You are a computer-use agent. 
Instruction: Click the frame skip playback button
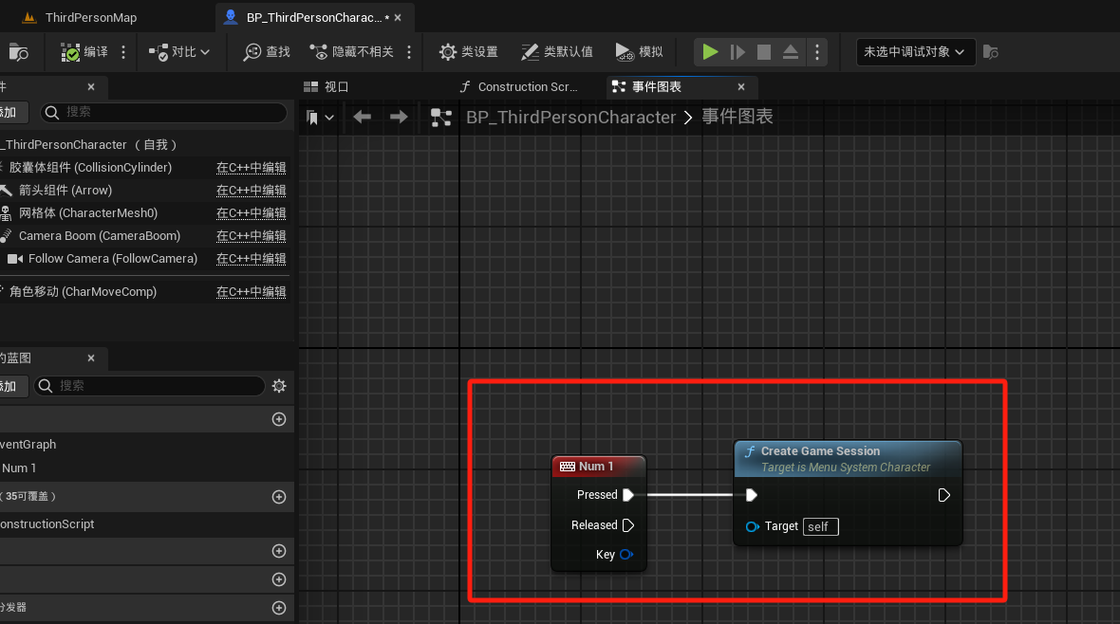(737, 52)
